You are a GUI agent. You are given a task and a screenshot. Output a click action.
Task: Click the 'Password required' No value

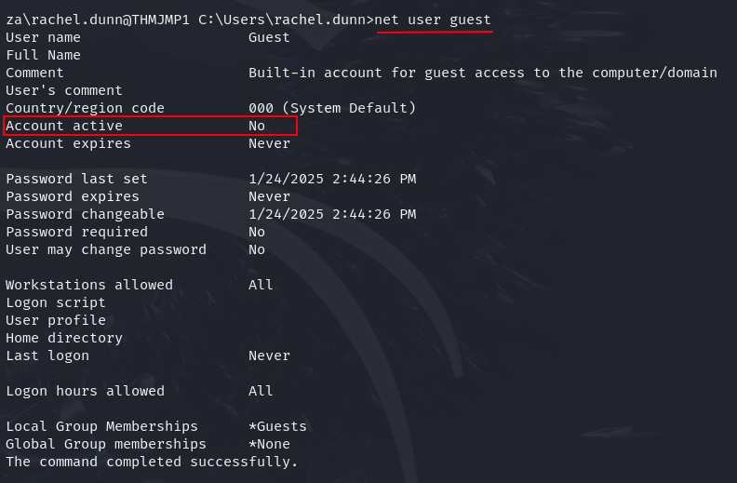coord(257,232)
